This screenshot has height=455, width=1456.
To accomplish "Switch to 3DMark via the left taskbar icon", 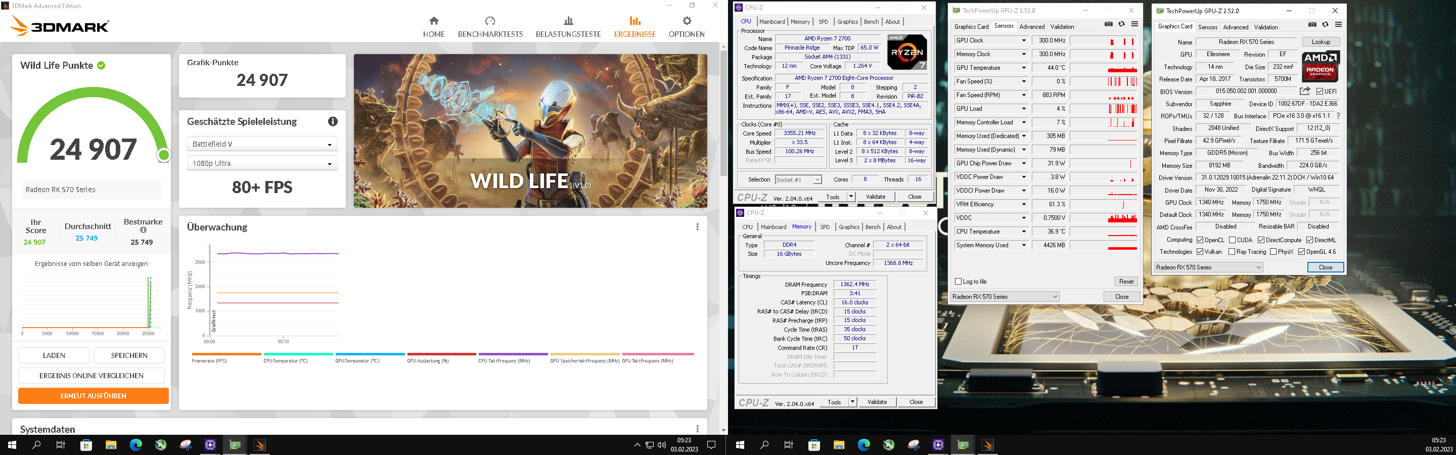I will pyautogui.click(x=259, y=445).
